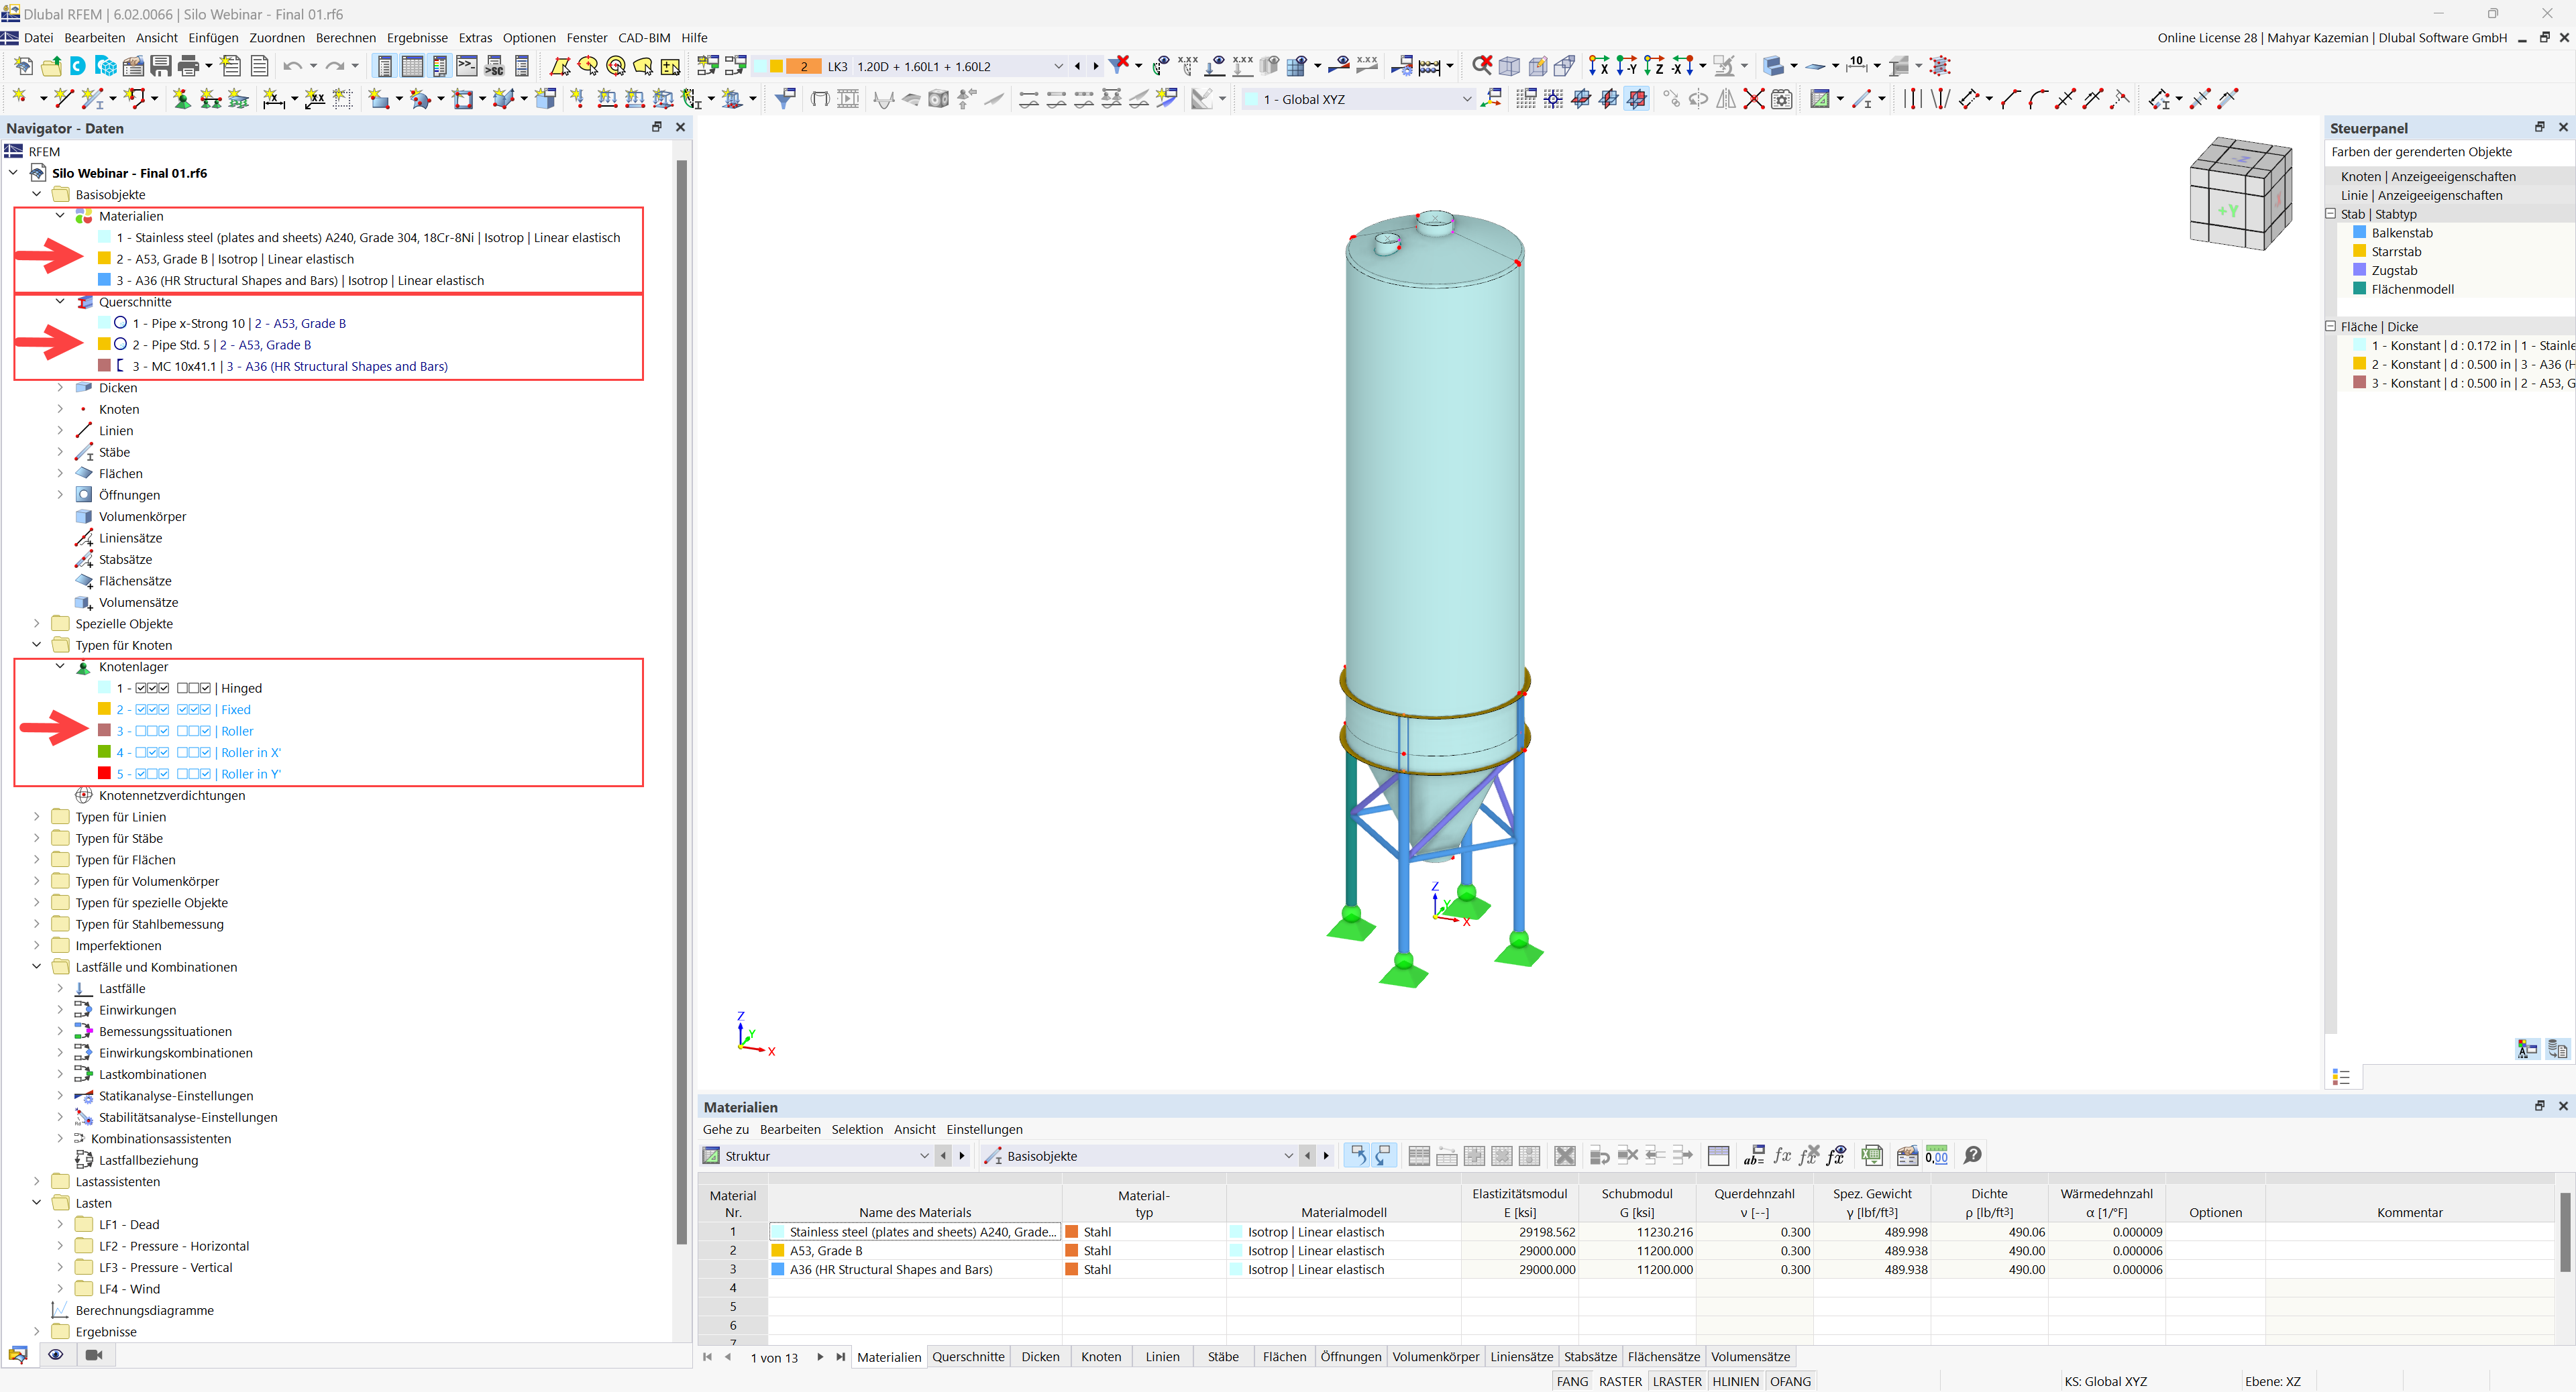
Task: Click the mirror object icon in the toolbar
Action: click(x=1726, y=99)
